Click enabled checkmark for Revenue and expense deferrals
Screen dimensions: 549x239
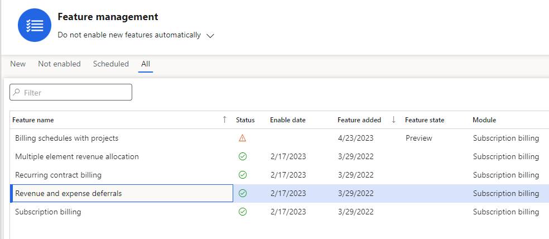click(242, 194)
